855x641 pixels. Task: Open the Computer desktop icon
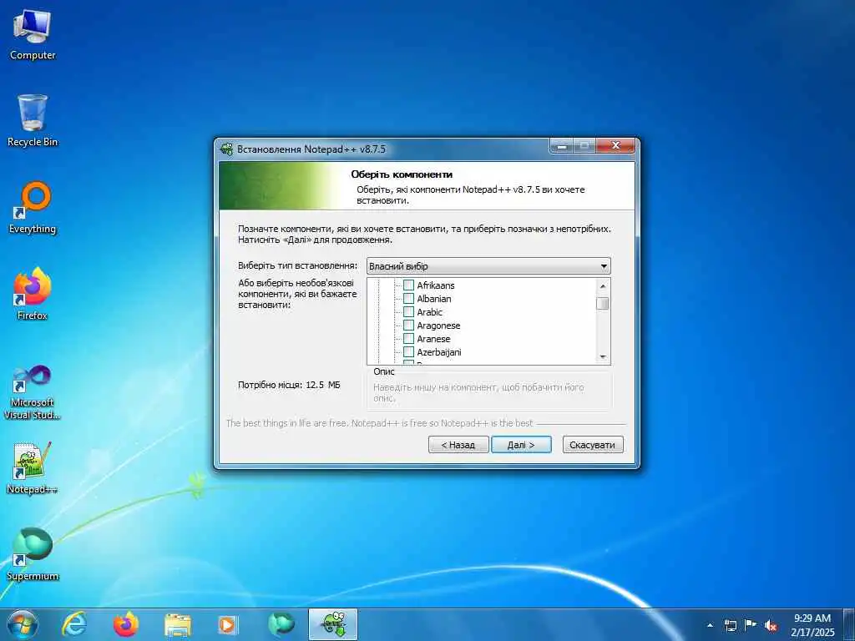point(33,34)
